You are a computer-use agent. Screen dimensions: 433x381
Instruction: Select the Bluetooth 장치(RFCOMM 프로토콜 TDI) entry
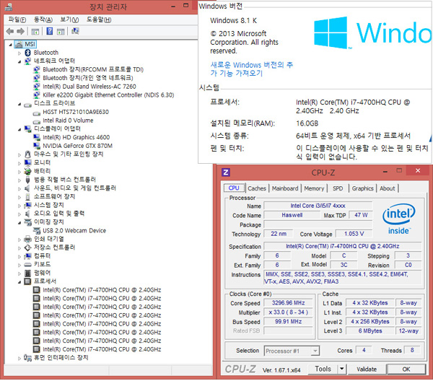click(93, 69)
